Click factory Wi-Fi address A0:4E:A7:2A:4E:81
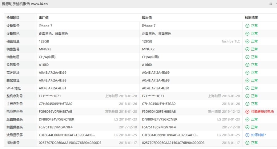Image resolution: width=277 pixels, height=149 pixels. pos(52,88)
